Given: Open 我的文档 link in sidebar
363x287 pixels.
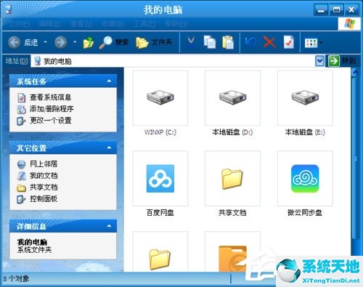Looking at the screenshot, I should (x=44, y=176).
